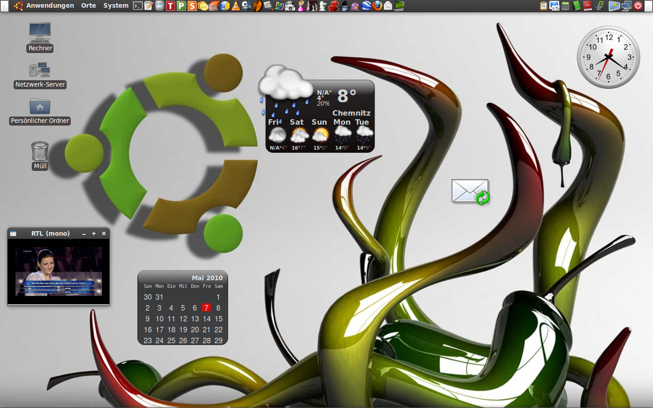Image resolution: width=653 pixels, height=408 pixels.
Task: Open the red T word processor launcher
Action: pyautogui.click(x=171, y=6)
